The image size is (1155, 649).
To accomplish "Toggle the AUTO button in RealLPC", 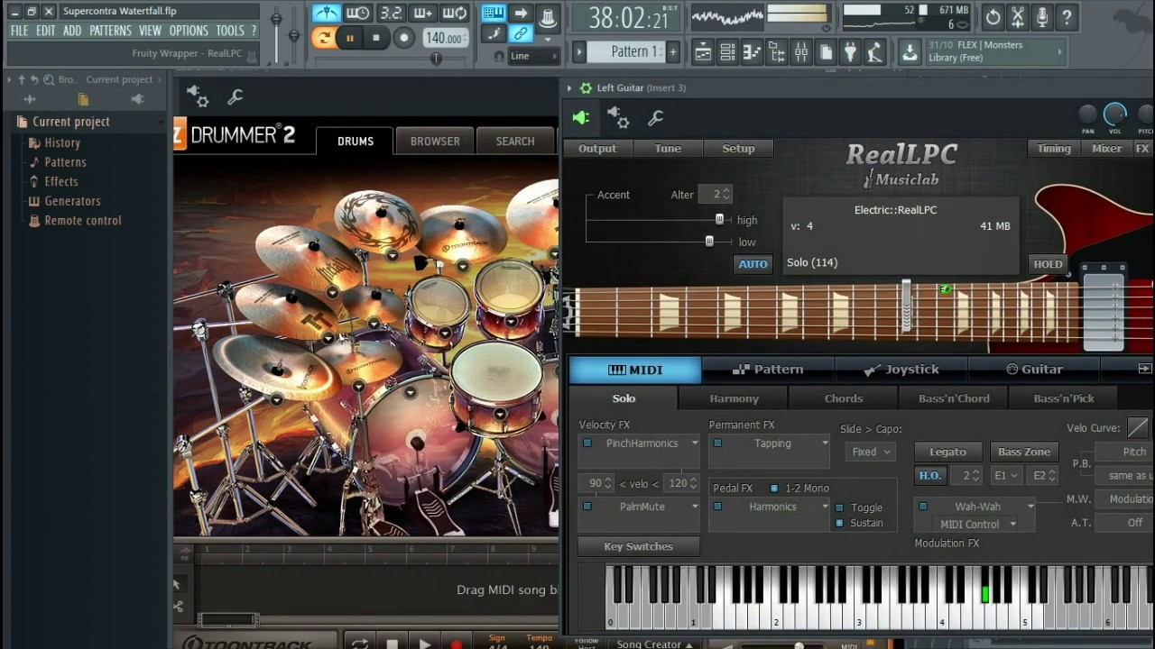I will pos(753,264).
